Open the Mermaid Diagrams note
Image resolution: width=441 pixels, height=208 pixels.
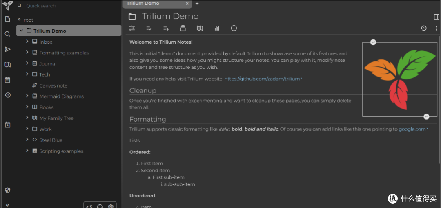(x=62, y=96)
